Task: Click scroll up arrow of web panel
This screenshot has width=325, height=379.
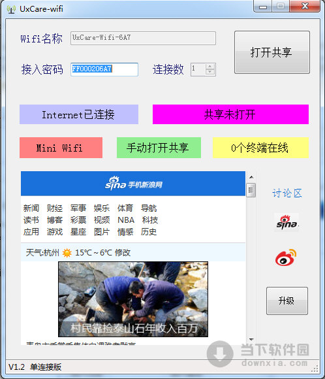Action: 251,177
